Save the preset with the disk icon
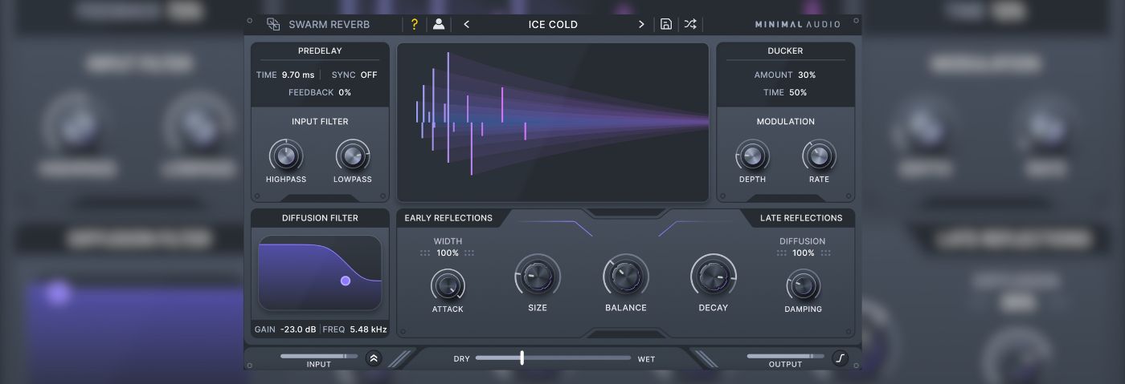This screenshot has height=384, width=1125. tap(666, 24)
